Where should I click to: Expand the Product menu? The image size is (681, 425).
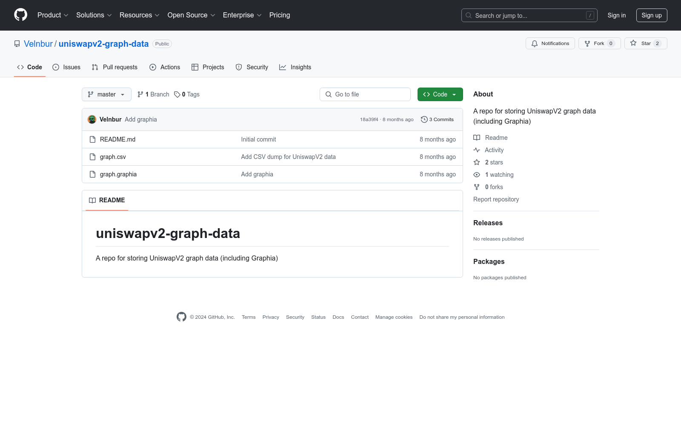[53, 15]
